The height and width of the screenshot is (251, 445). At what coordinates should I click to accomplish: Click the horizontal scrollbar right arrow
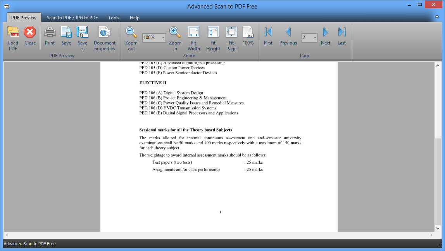(431, 235)
